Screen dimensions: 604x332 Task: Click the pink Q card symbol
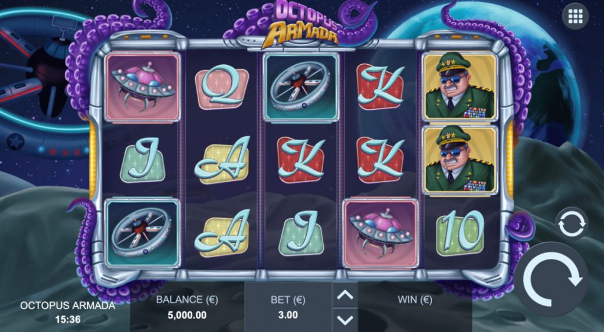222,88
